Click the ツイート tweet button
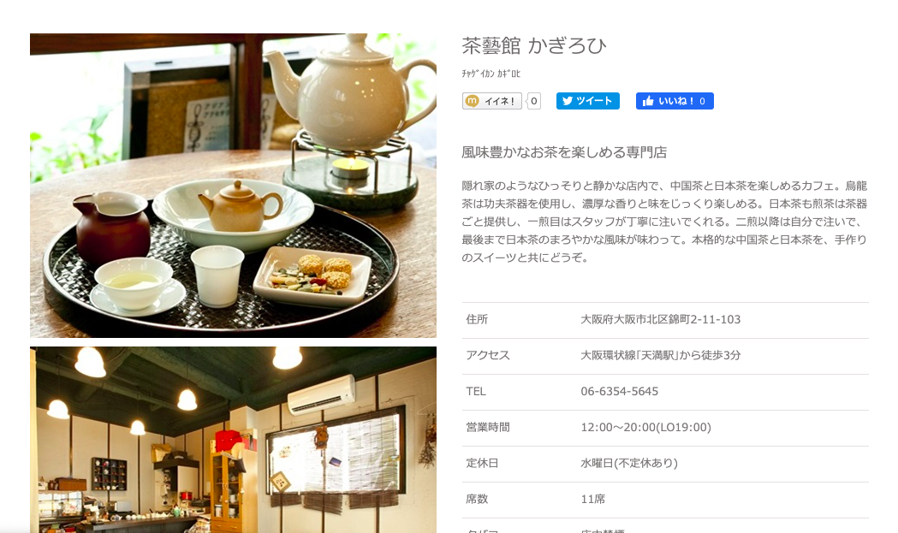 click(x=587, y=101)
